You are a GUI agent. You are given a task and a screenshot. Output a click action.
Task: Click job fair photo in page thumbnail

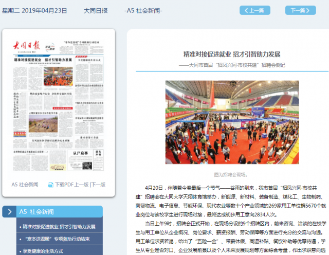click(x=58, y=76)
